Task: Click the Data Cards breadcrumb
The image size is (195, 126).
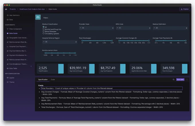Action: [52, 9]
